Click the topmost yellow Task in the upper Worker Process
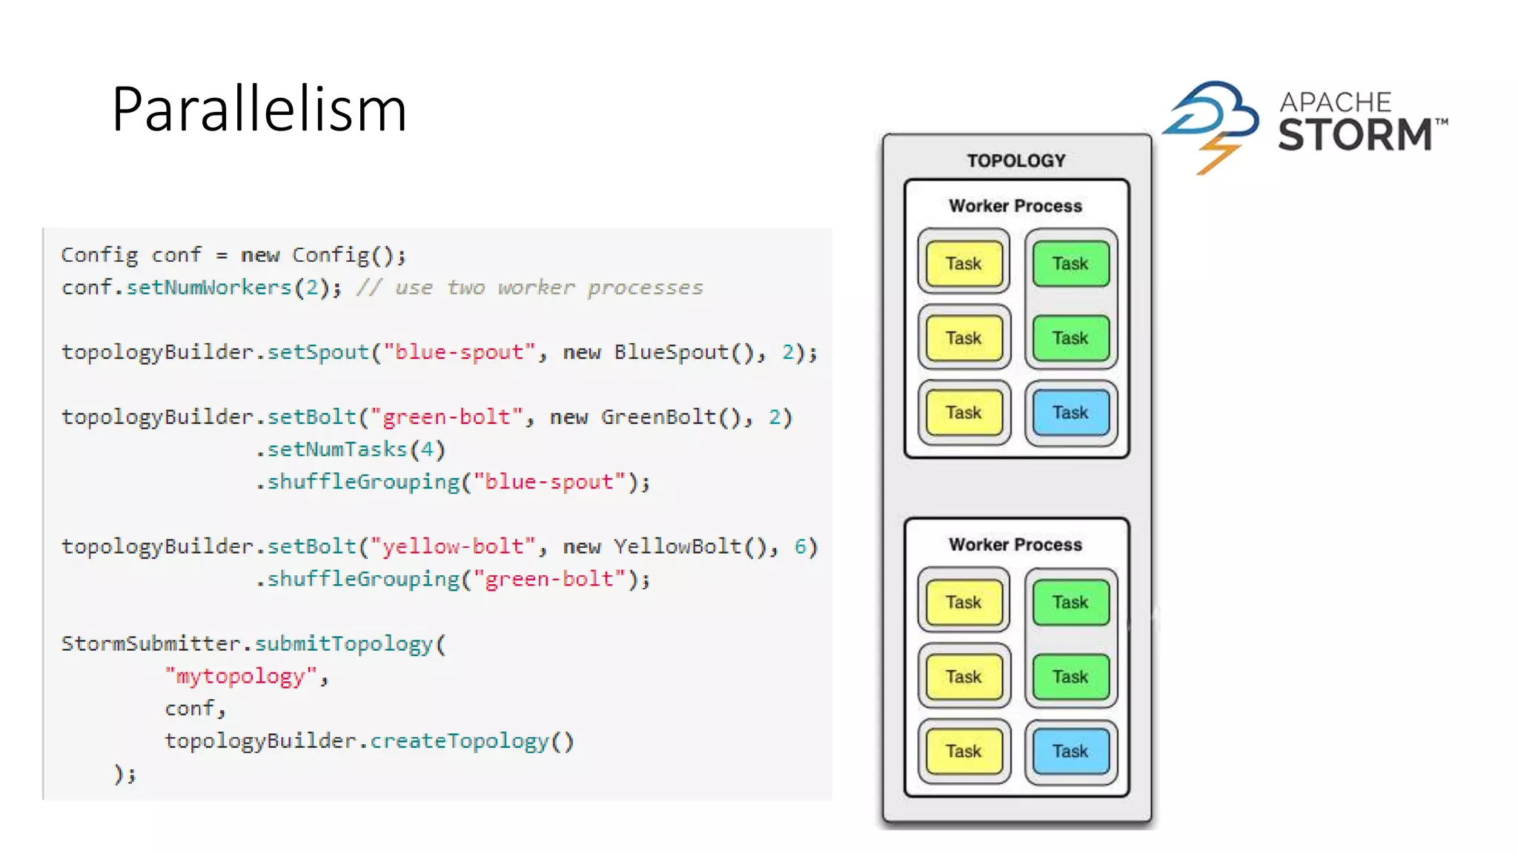 pos(964,263)
